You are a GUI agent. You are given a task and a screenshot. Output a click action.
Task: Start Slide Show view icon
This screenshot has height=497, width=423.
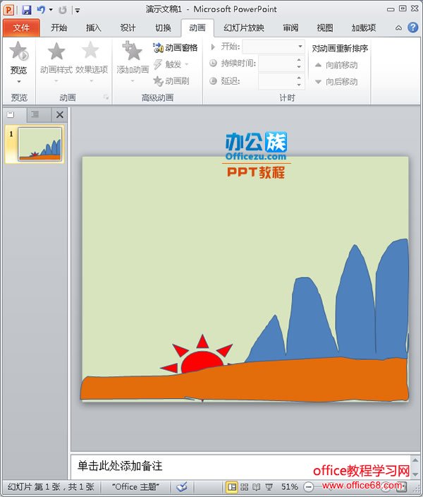(269, 487)
